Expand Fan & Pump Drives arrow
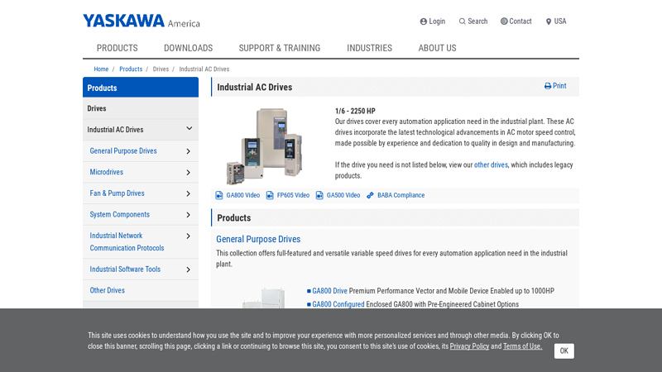Screen dimensions: 662x372 coord(189,193)
